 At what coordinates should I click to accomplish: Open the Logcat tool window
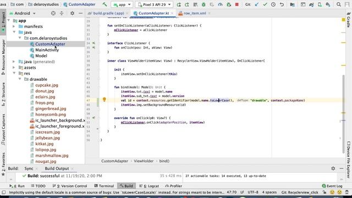[149, 186]
